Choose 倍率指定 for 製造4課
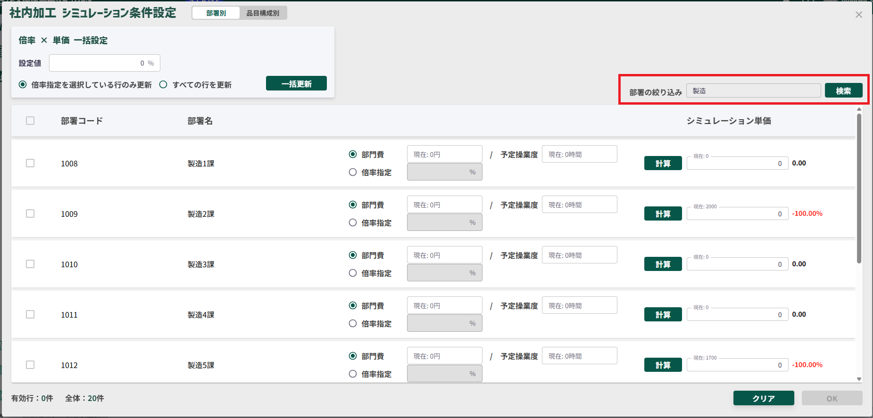This screenshot has width=873, height=418. 353,324
